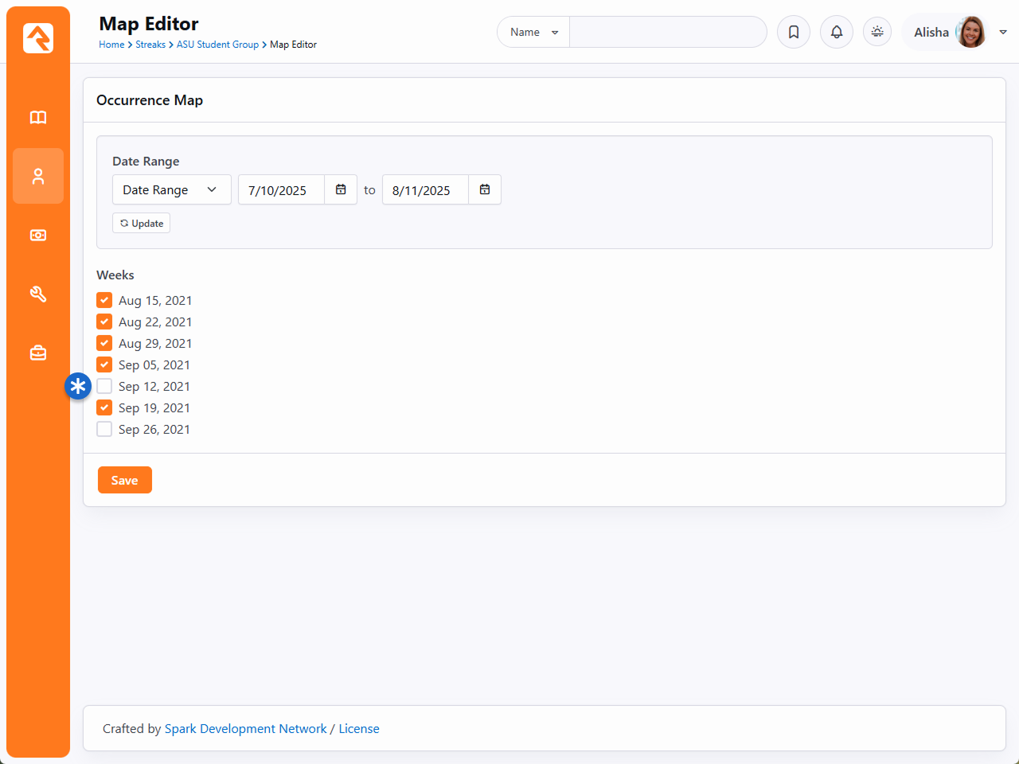Open the wrench tools sidebar section
The image size is (1019, 764).
click(x=38, y=294)
